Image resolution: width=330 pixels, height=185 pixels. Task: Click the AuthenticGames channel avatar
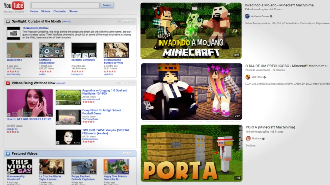(247, 16)
